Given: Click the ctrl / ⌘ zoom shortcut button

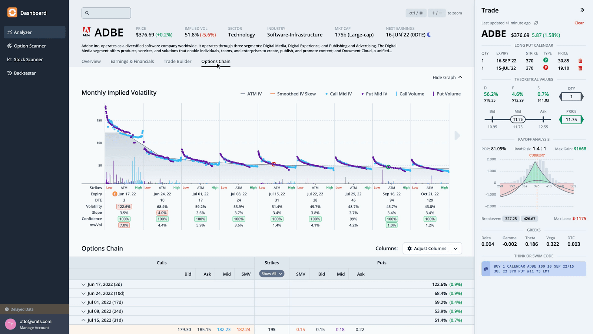Looking at the screenshot, I should click(416, 13).
